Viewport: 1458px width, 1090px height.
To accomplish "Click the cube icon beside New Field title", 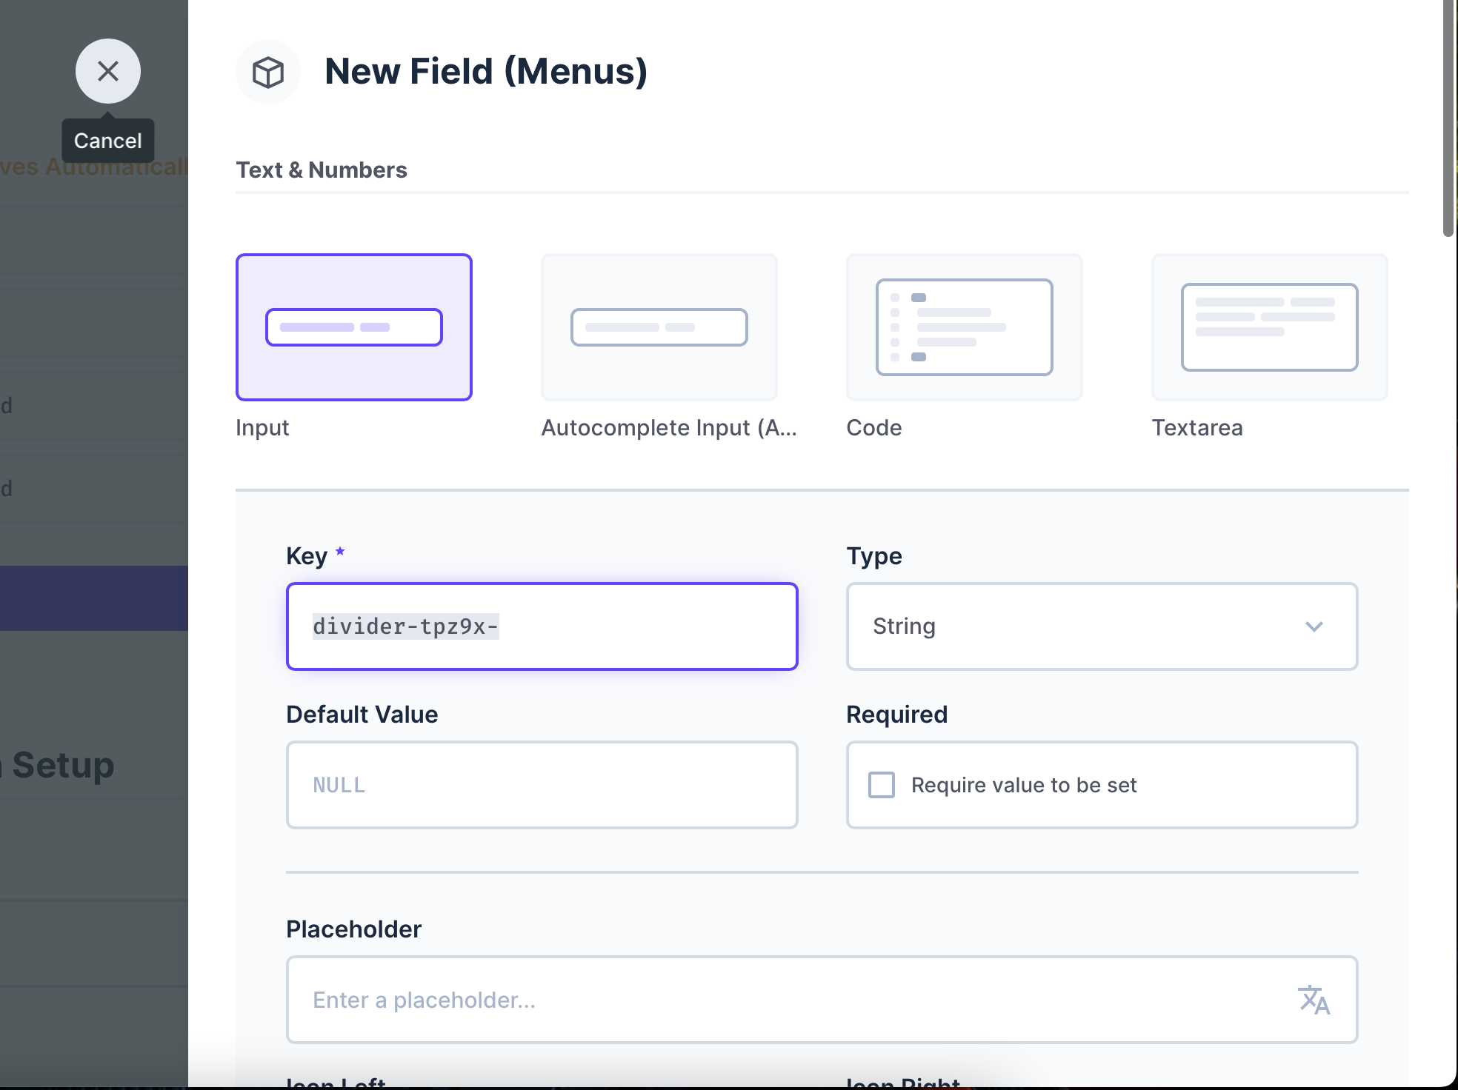I will coord(268,72).
